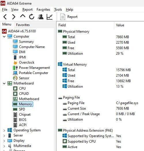Select the Virtual Memory group header

click(75, 65)
